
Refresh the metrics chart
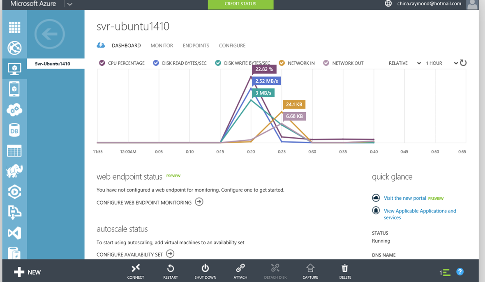pyautogui.click(x=463, y=63)
